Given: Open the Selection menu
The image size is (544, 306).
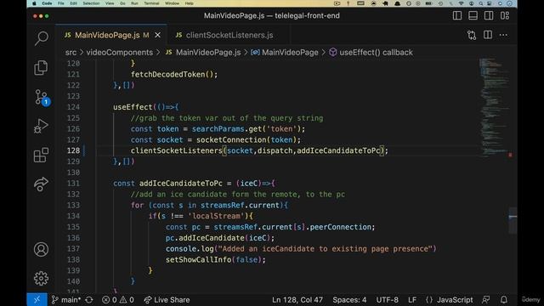Looking at the screenshot, I should tap(91, 3).
